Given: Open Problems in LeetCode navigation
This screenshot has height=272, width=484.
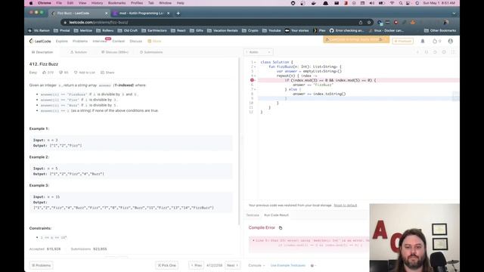Looking at the screenshot, I should click(80, 41).
